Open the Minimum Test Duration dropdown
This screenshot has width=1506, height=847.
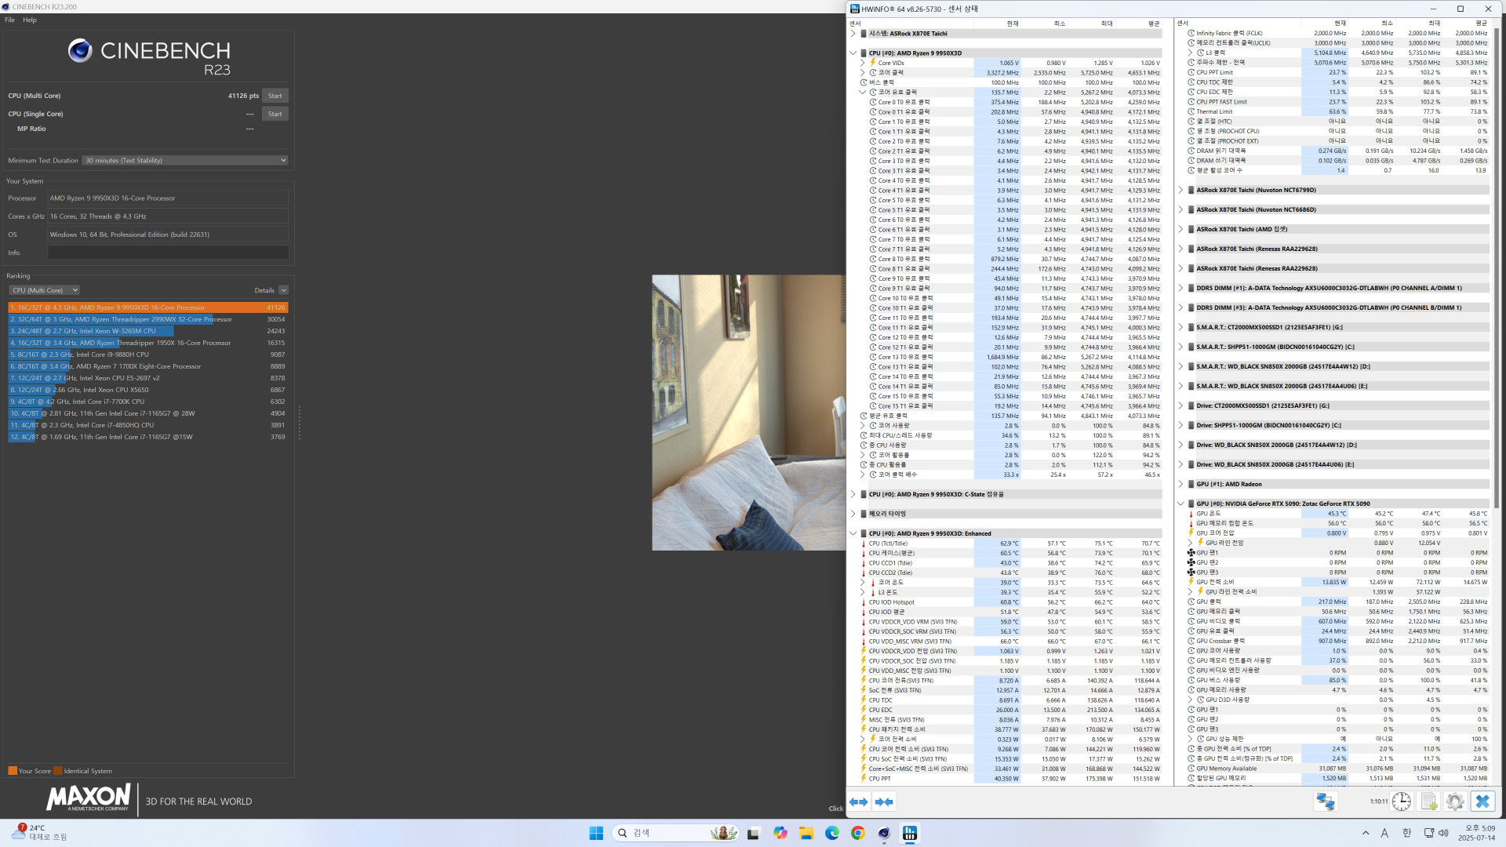[x=186, y=161]
